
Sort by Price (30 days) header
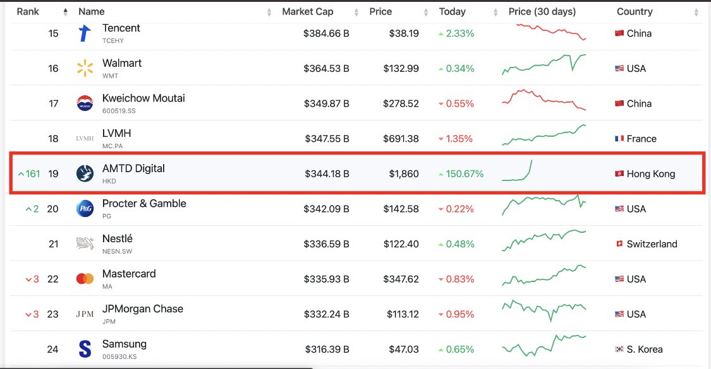[x=542, y=12]
